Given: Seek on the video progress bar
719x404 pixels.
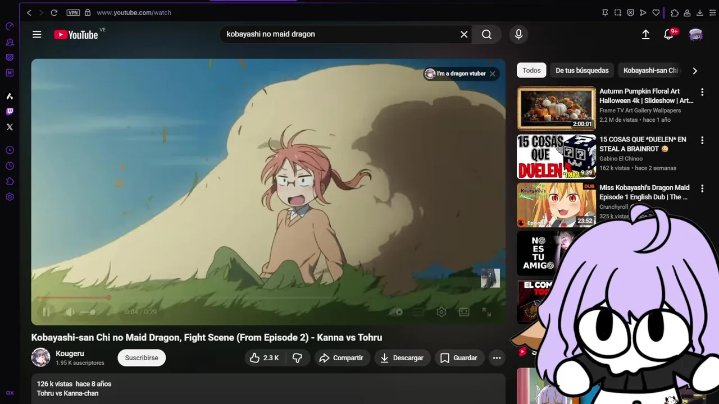Looking at the screenshot, I should click(268, 298).
